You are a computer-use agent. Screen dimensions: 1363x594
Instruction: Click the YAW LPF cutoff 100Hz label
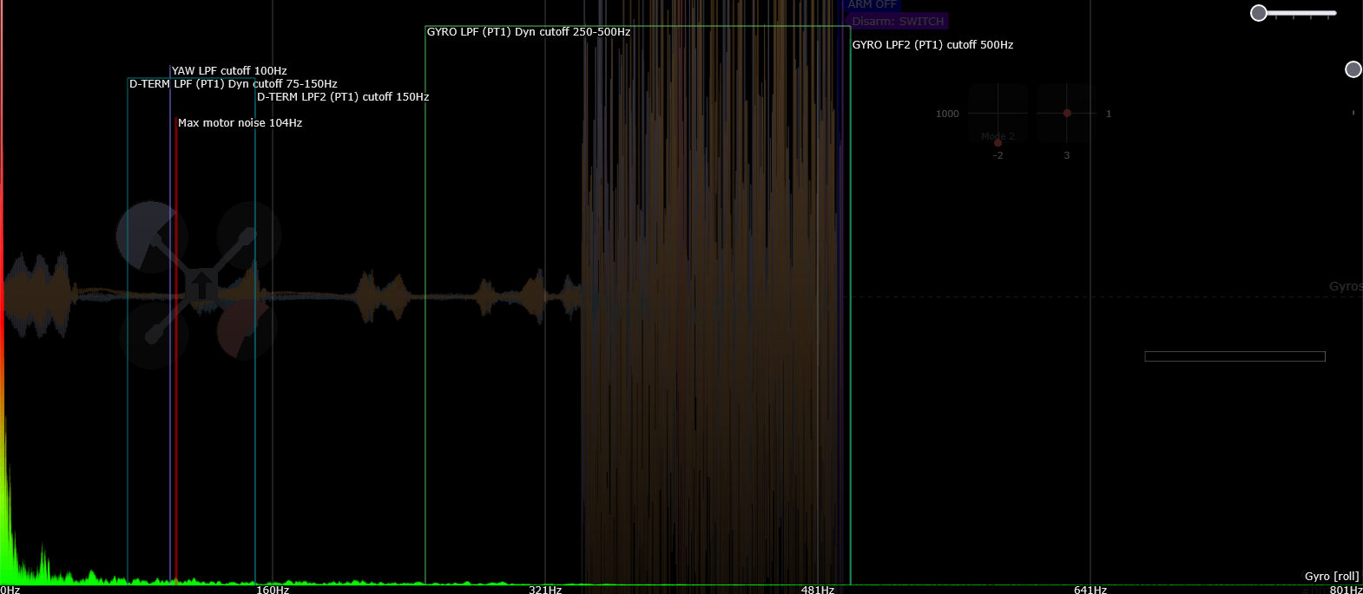click(x=229, y=71)
